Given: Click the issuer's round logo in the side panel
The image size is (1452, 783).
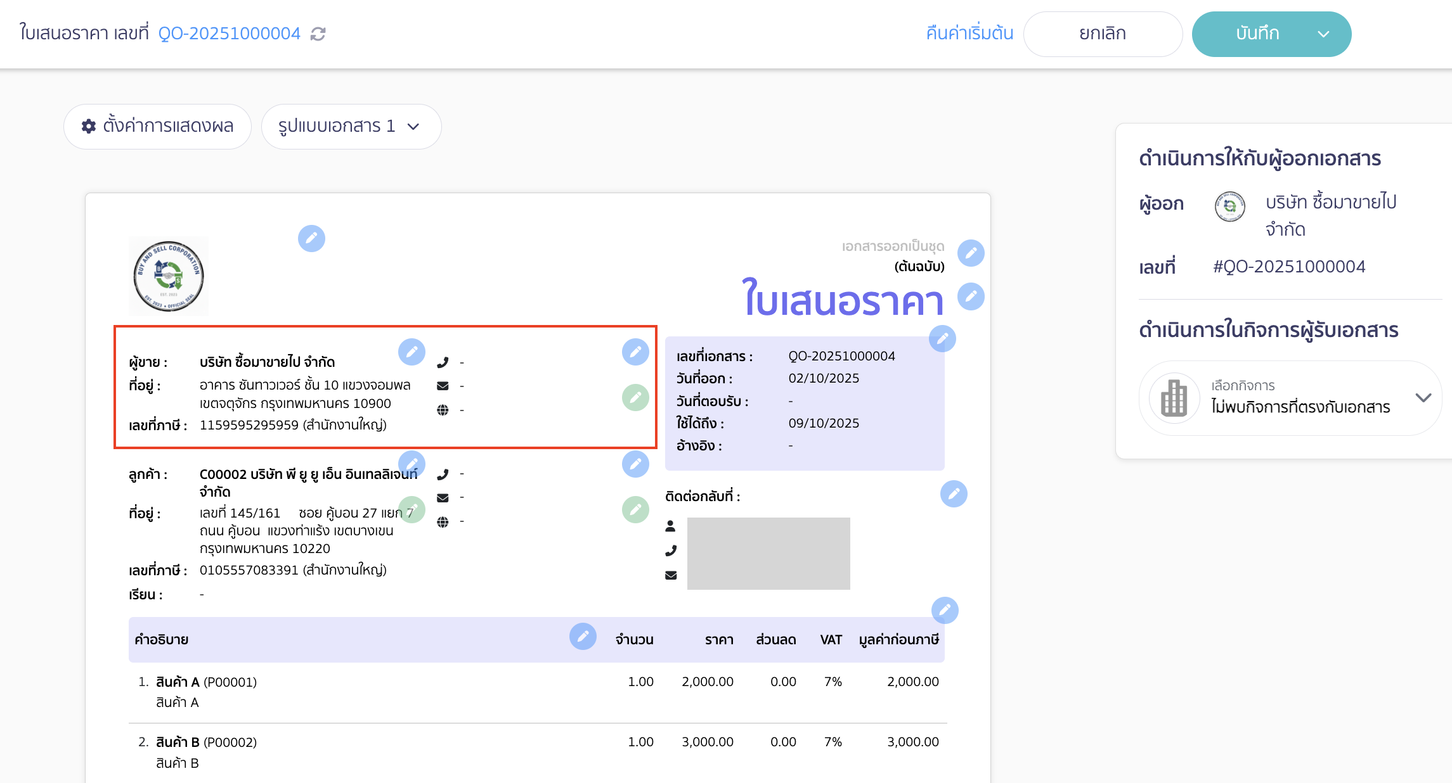Looking at the screenshot, I should [1229, 206].
